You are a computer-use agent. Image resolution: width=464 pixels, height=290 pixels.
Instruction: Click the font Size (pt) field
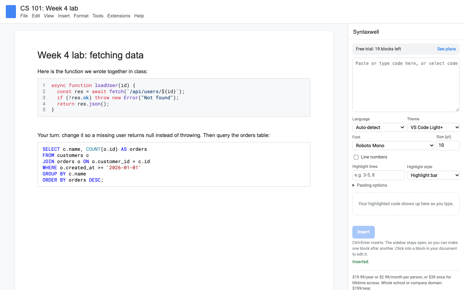[x=448, y=145]
